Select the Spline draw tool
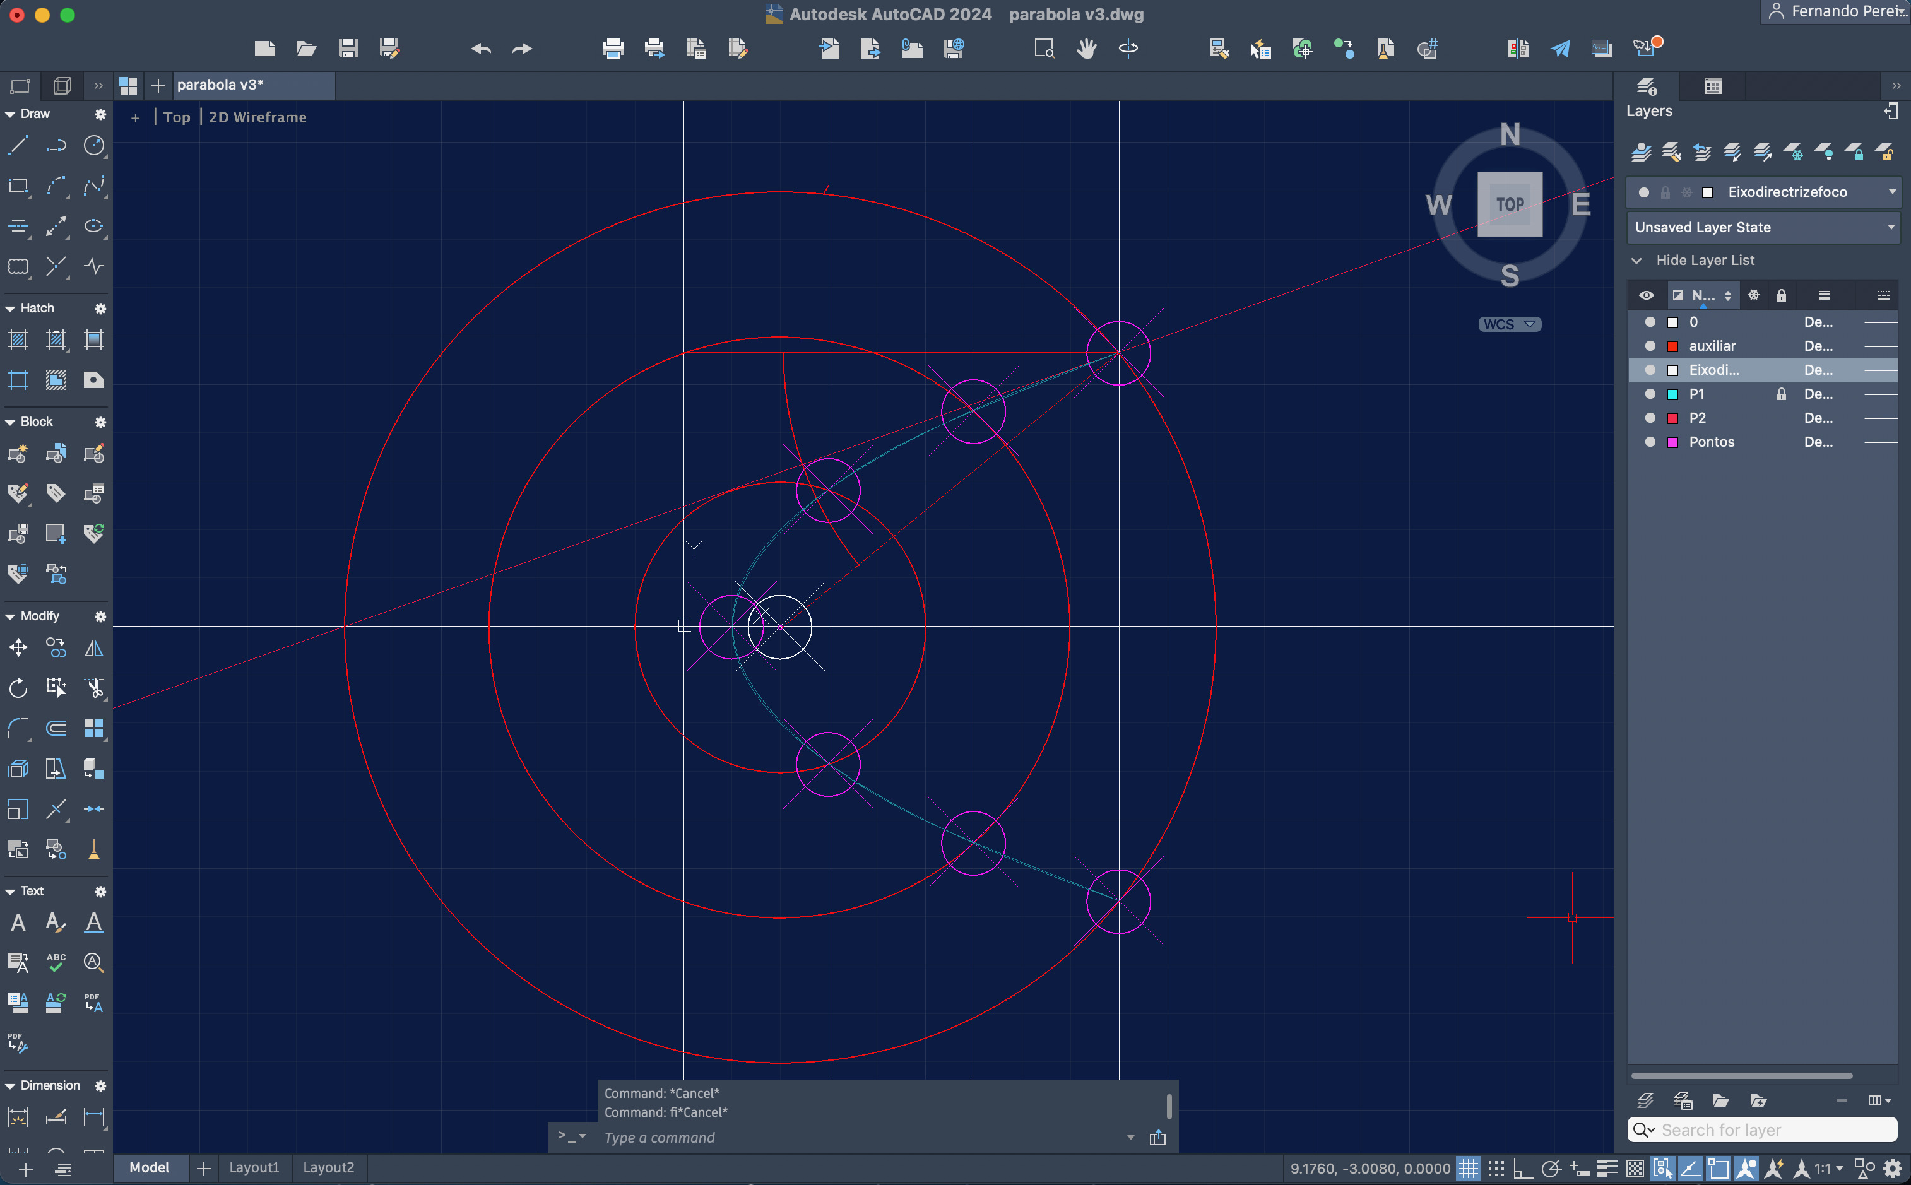 pyautogui.click(x=94, y=186)
